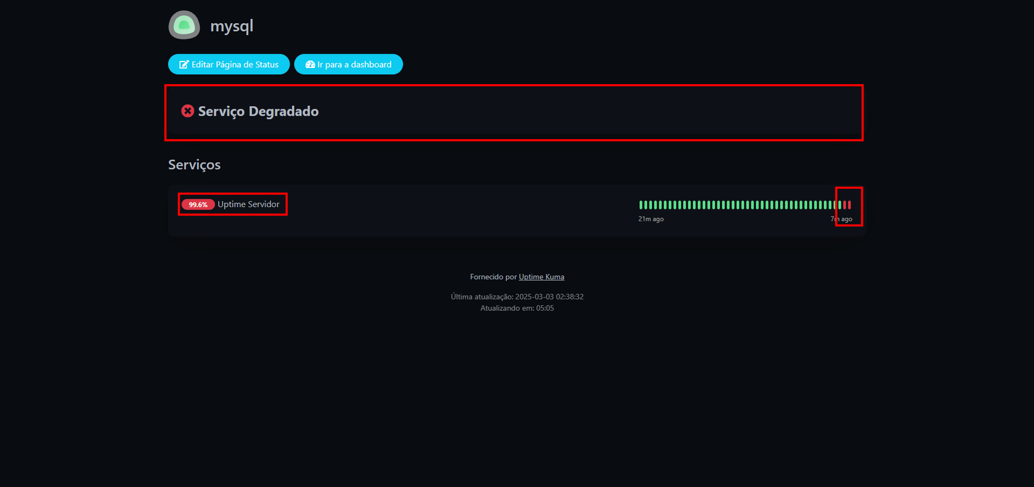Click the 7m ago timestamp label
The image size is (1034, 487).
(841, 219)
